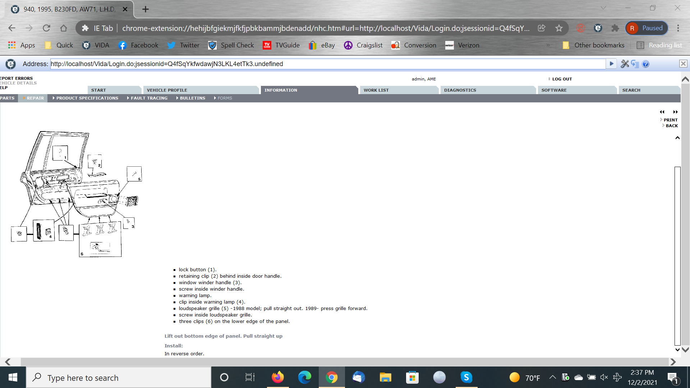Image resolution: width=690 pixels, height=388 pixels.
Task: Expand Bulletins submenu
Action: click(192, 98)
